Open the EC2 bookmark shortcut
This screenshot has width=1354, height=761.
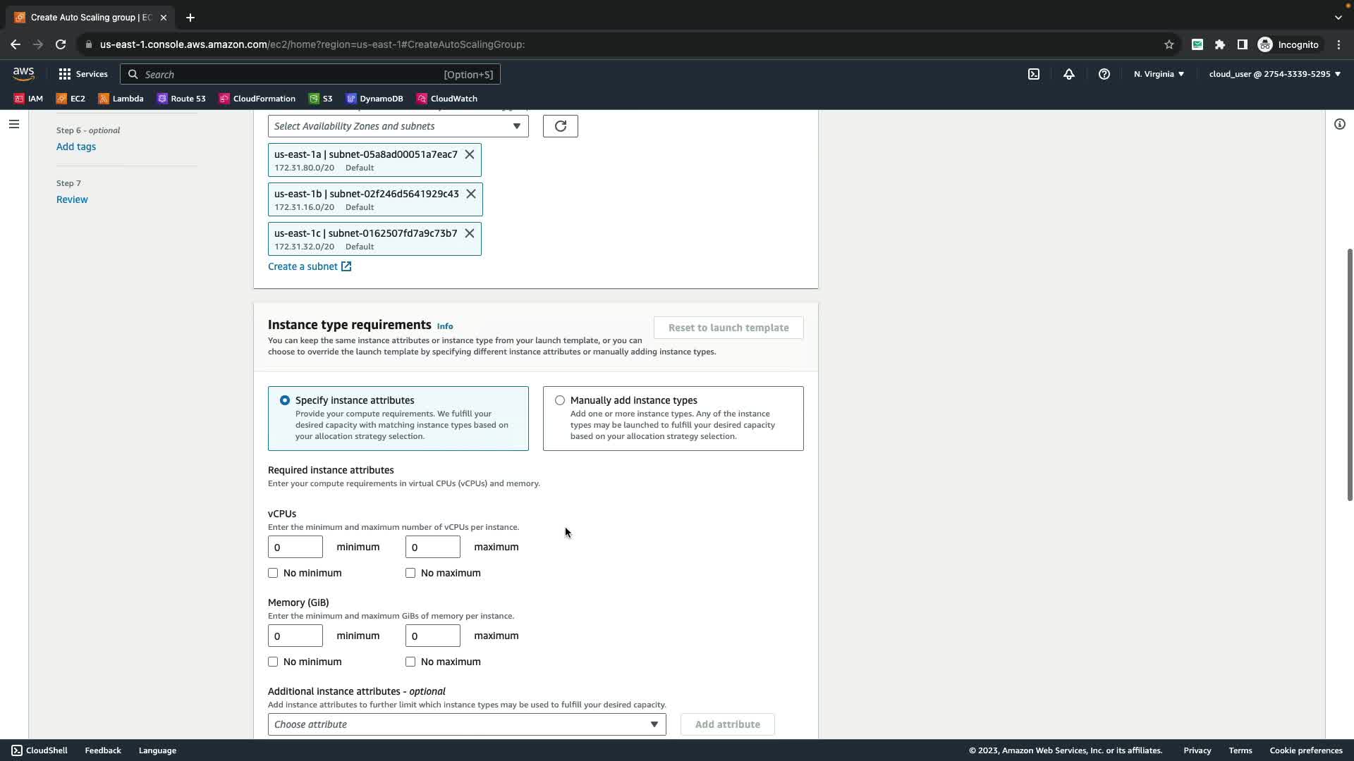71,99
